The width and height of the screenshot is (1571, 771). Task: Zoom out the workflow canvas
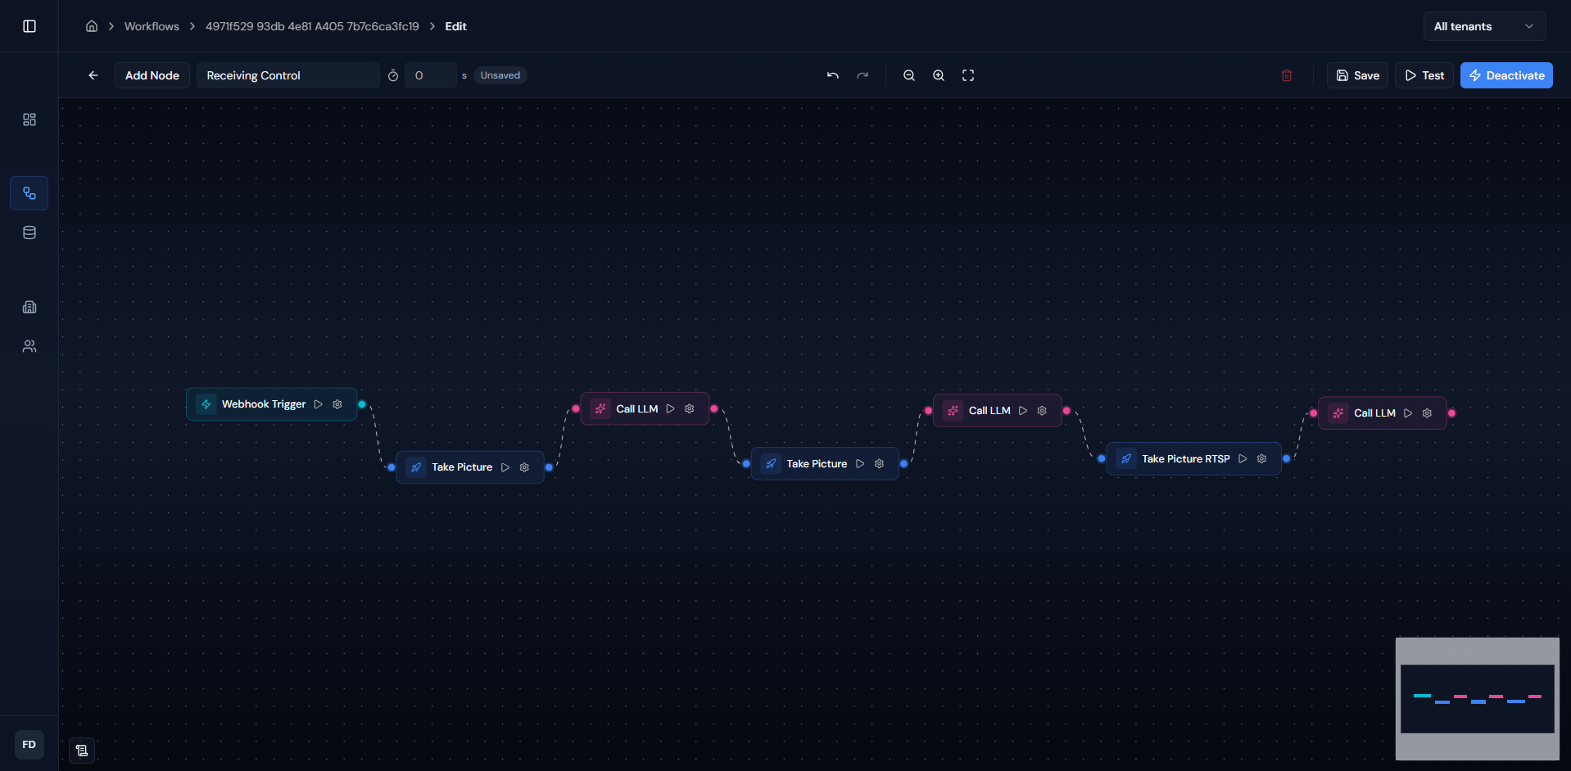pos(909,75)
